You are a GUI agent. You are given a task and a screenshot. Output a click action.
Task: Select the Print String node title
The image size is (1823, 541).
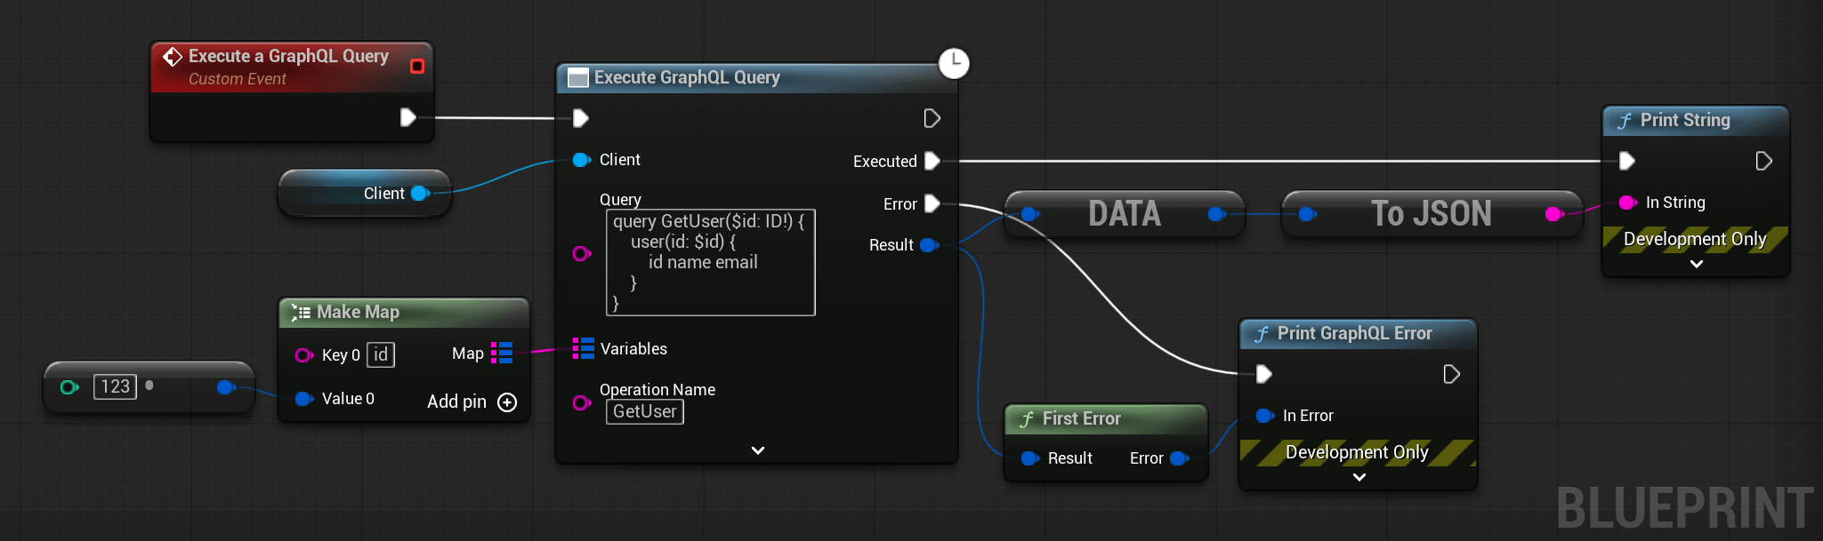[1685, 120]
